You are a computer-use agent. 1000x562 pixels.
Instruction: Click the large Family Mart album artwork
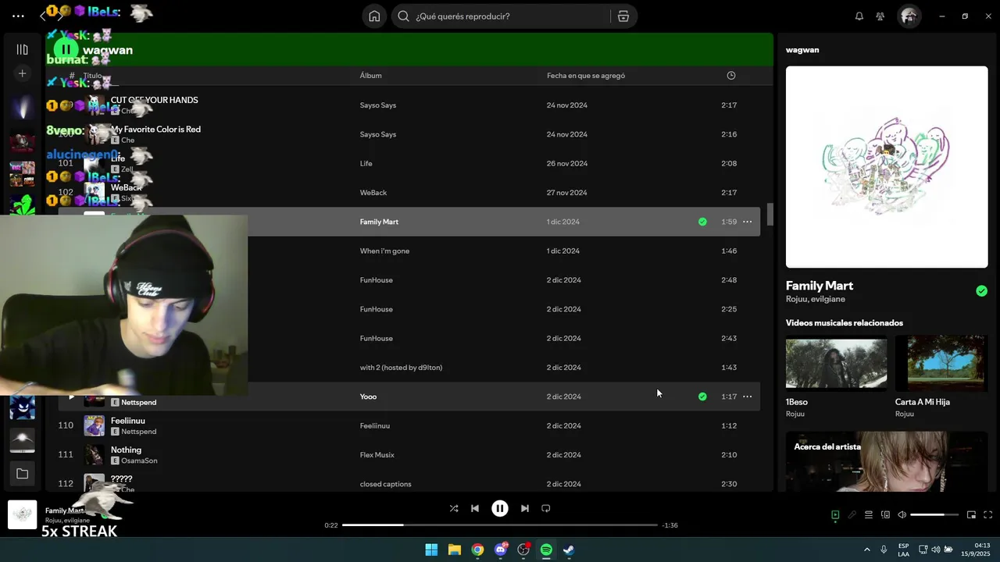point(887,167)
